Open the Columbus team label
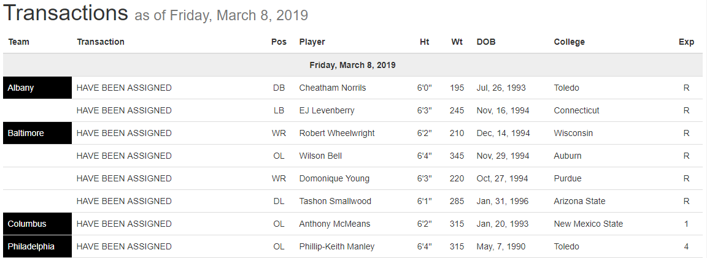This screenshot has height=258, width=707. [27, 224]
